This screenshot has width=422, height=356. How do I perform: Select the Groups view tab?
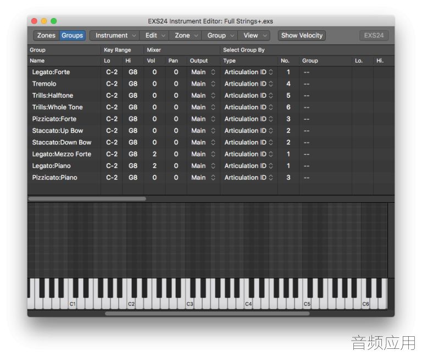pos(72,36)
